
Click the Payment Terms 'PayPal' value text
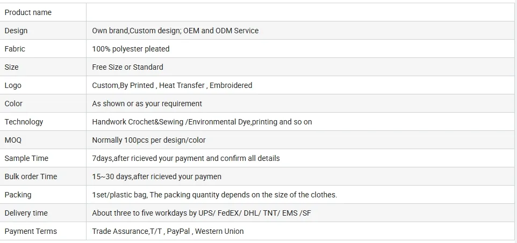click(178, 231)
